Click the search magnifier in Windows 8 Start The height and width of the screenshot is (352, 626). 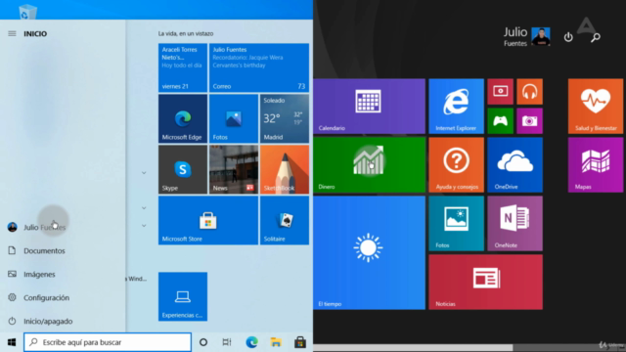point(596,37)
